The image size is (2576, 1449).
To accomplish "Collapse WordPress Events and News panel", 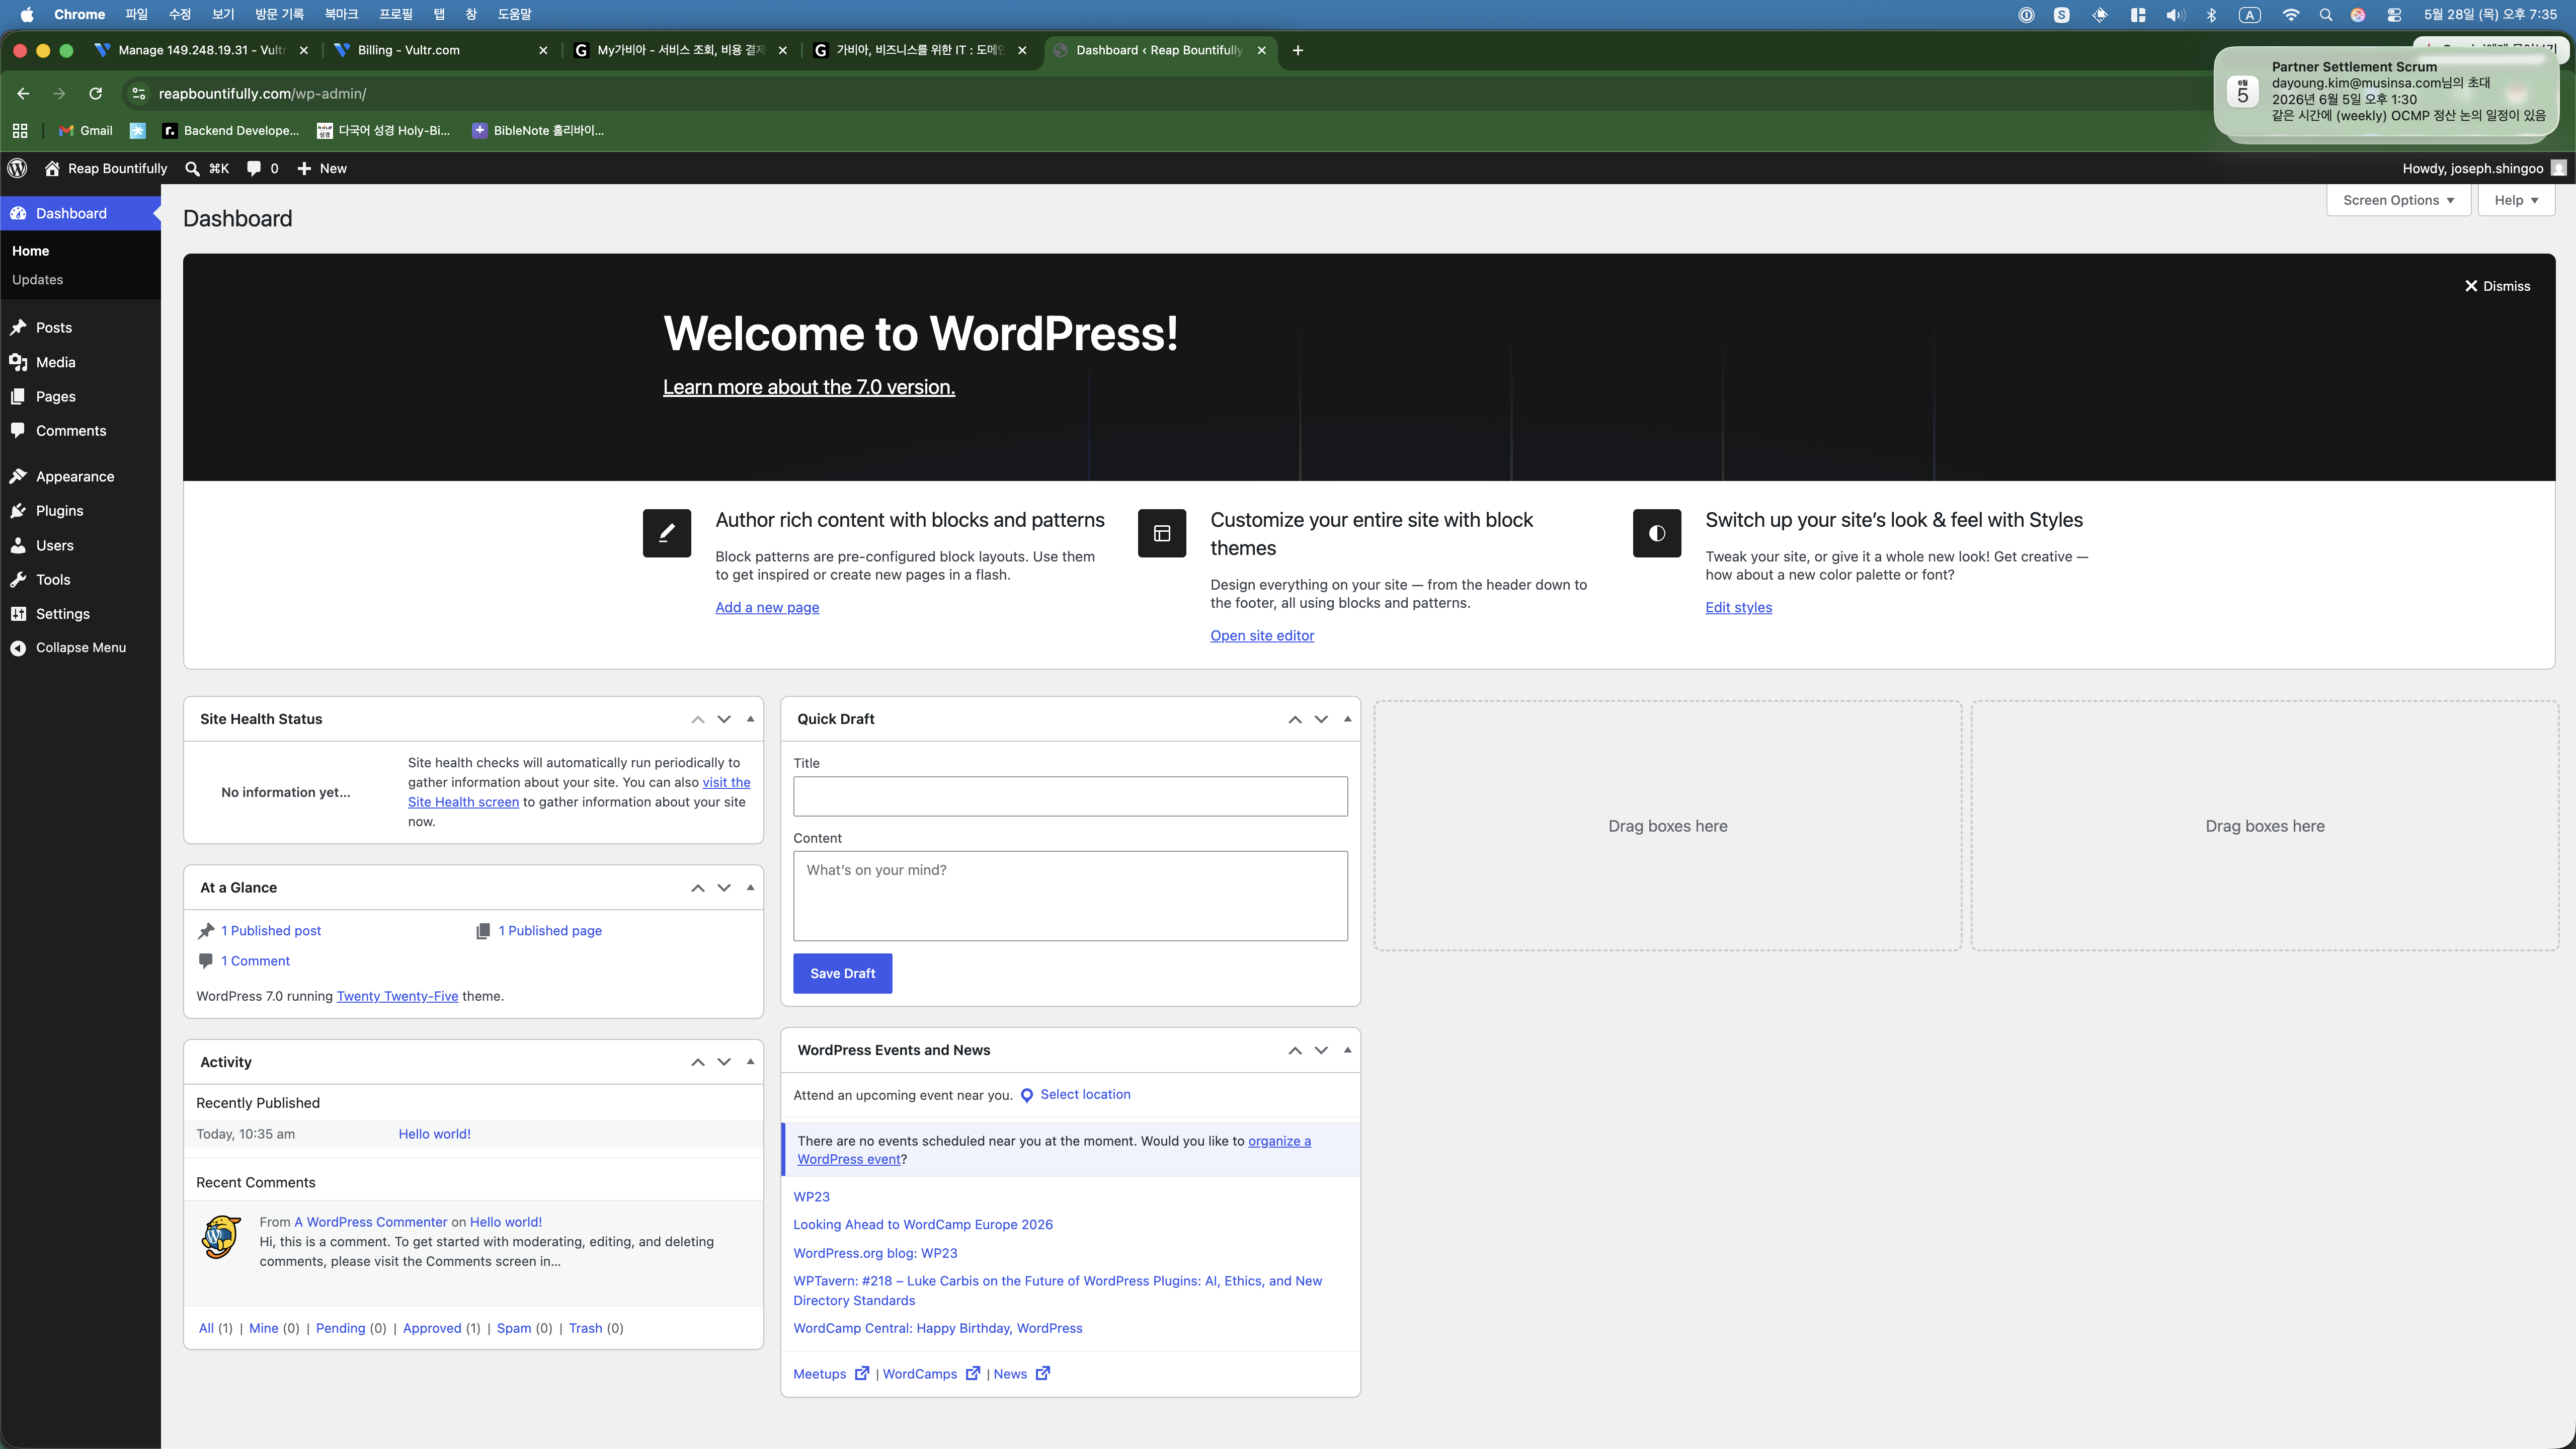I will [x=1347, y=1049].
